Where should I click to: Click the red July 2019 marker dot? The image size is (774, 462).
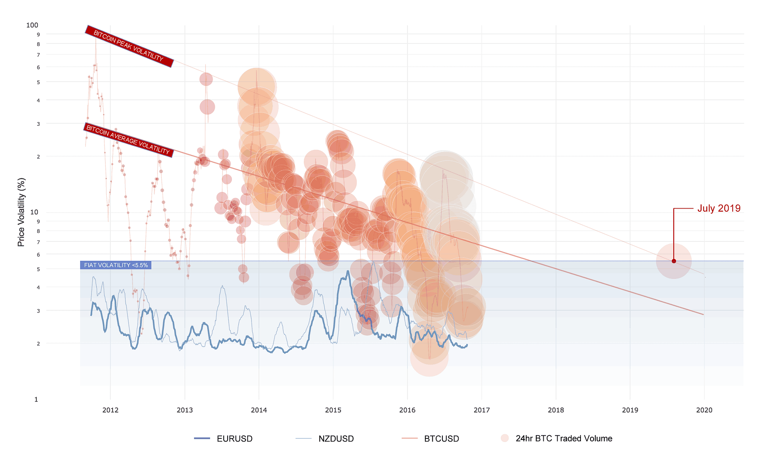point(674,261)
